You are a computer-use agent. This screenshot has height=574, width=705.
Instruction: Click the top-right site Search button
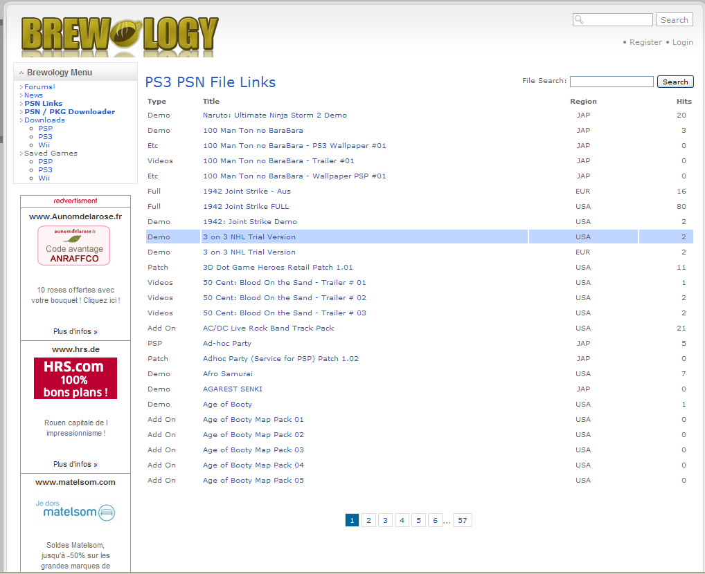click(674, 20)
